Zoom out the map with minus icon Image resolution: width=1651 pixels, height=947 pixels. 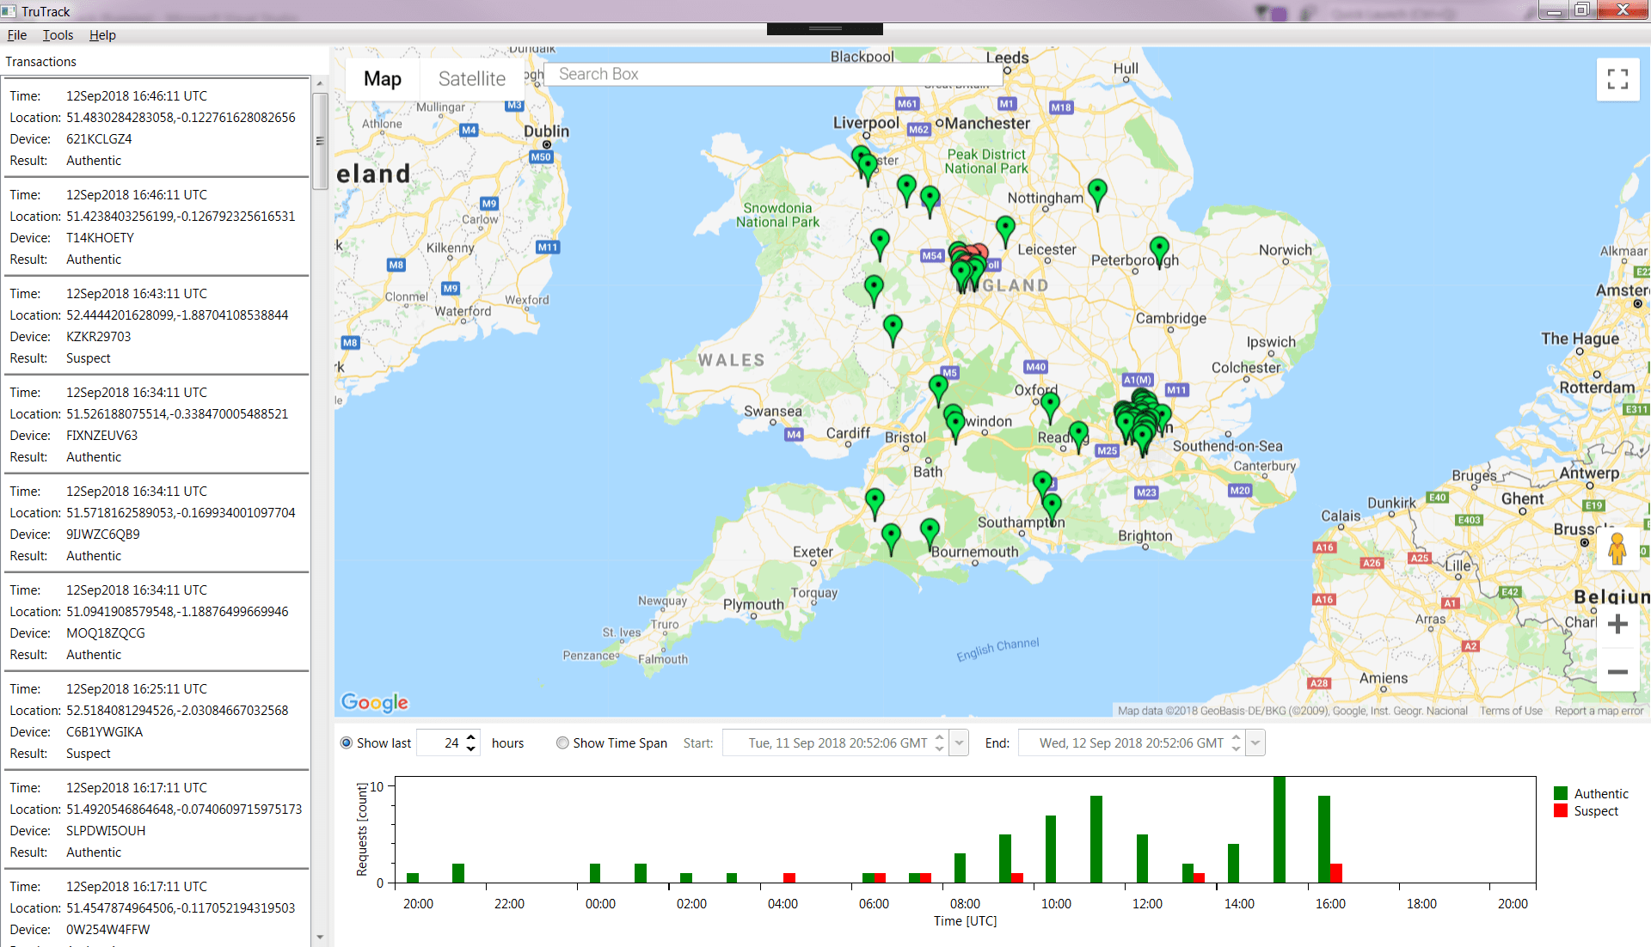[x=1617, y=672]
